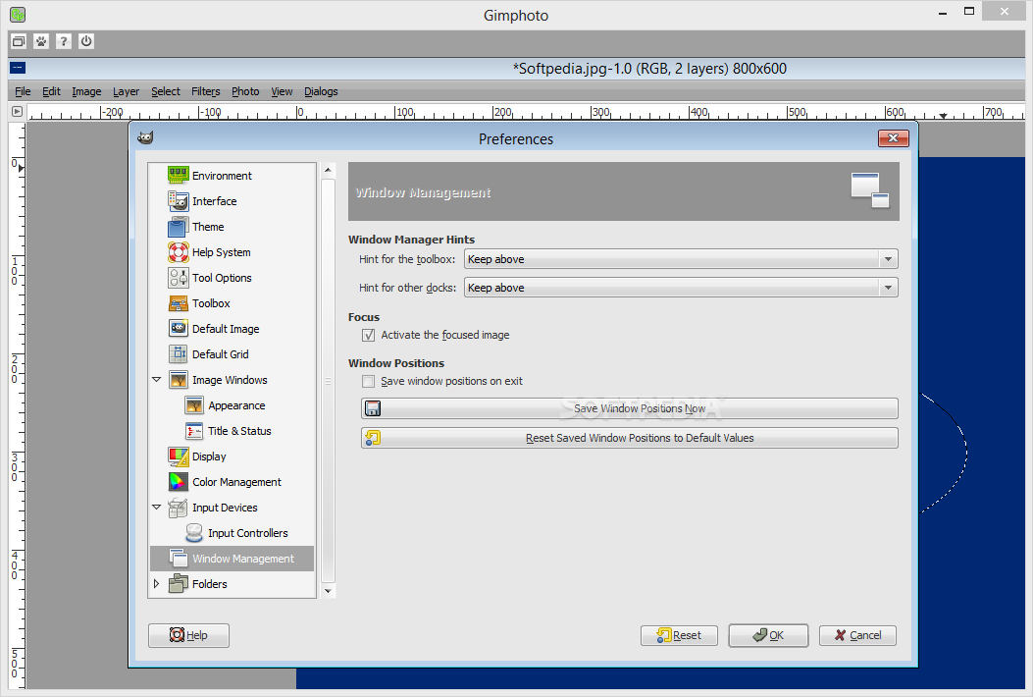Click Save Window Positions Now button
The width and height of the screenshot is (1033, 697).
(629, 408)
